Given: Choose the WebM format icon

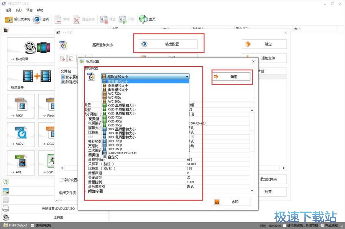Looking at the screenshot, I should click(x=51, y=104).
